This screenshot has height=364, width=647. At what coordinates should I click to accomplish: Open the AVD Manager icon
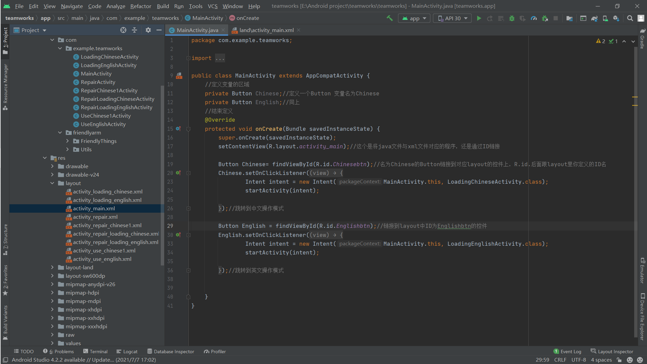(605, 18)
